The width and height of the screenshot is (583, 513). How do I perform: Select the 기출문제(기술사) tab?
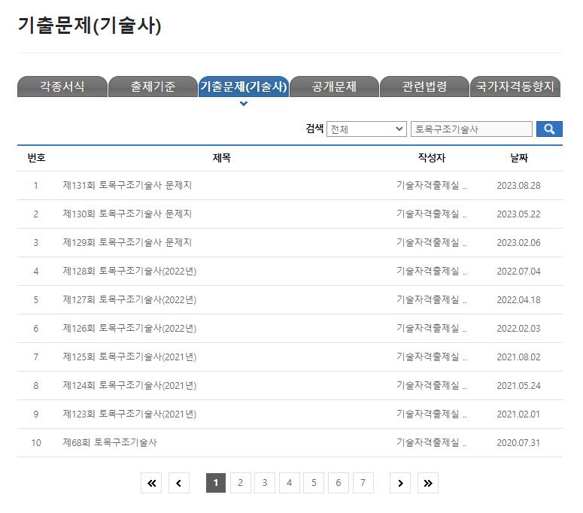click(x=244, y=87)
